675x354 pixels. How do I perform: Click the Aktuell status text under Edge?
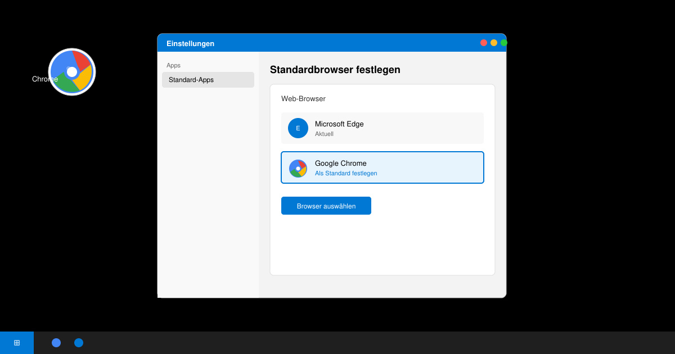click(324, 134)
